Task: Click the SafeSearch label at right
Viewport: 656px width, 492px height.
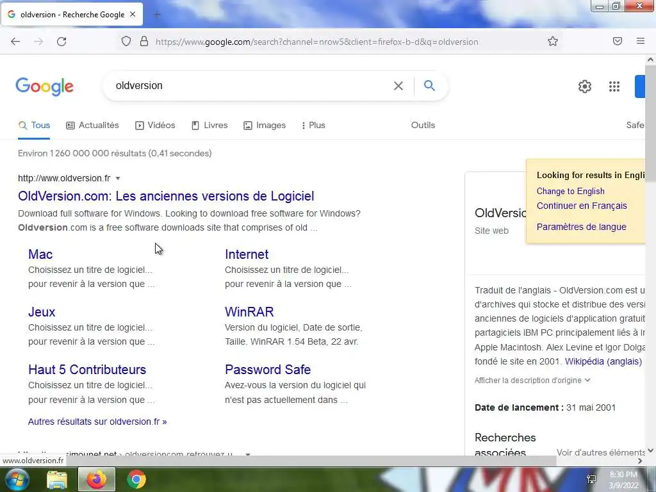Action: click(x=635, y=125)
